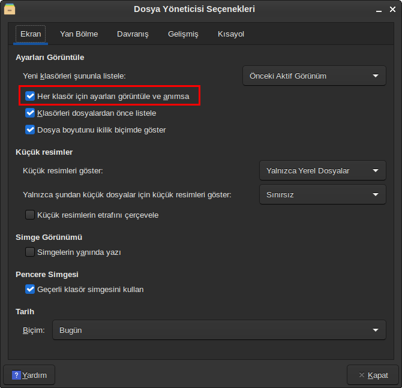402x388 pixels.
Task: Open the 'Önceki Aktif Görünüm' dropdown
Action: [x=313, y=76]
